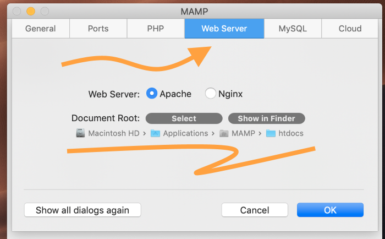Open the PHP tab

[156, 29]
